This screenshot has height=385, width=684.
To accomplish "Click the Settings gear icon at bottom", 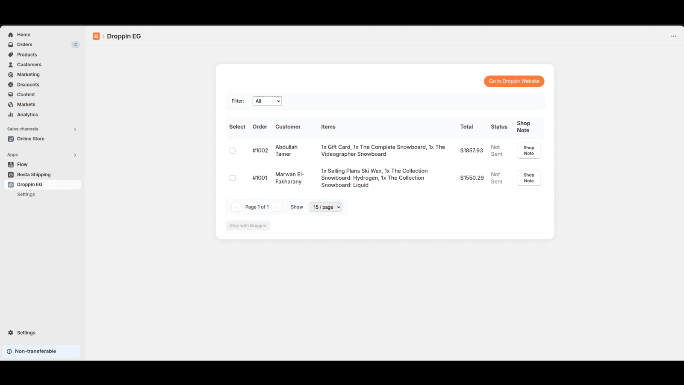I will pos(11,333).
